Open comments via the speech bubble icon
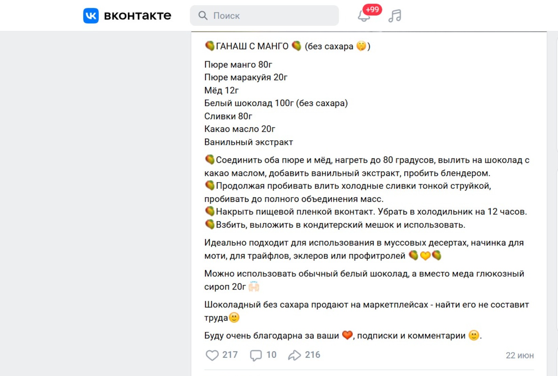Viewport: 558px width, 376px height. [256, 355]
